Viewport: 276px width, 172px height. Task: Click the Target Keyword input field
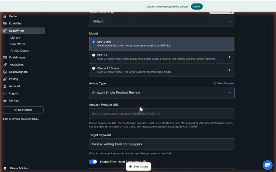tap(162, 144)
